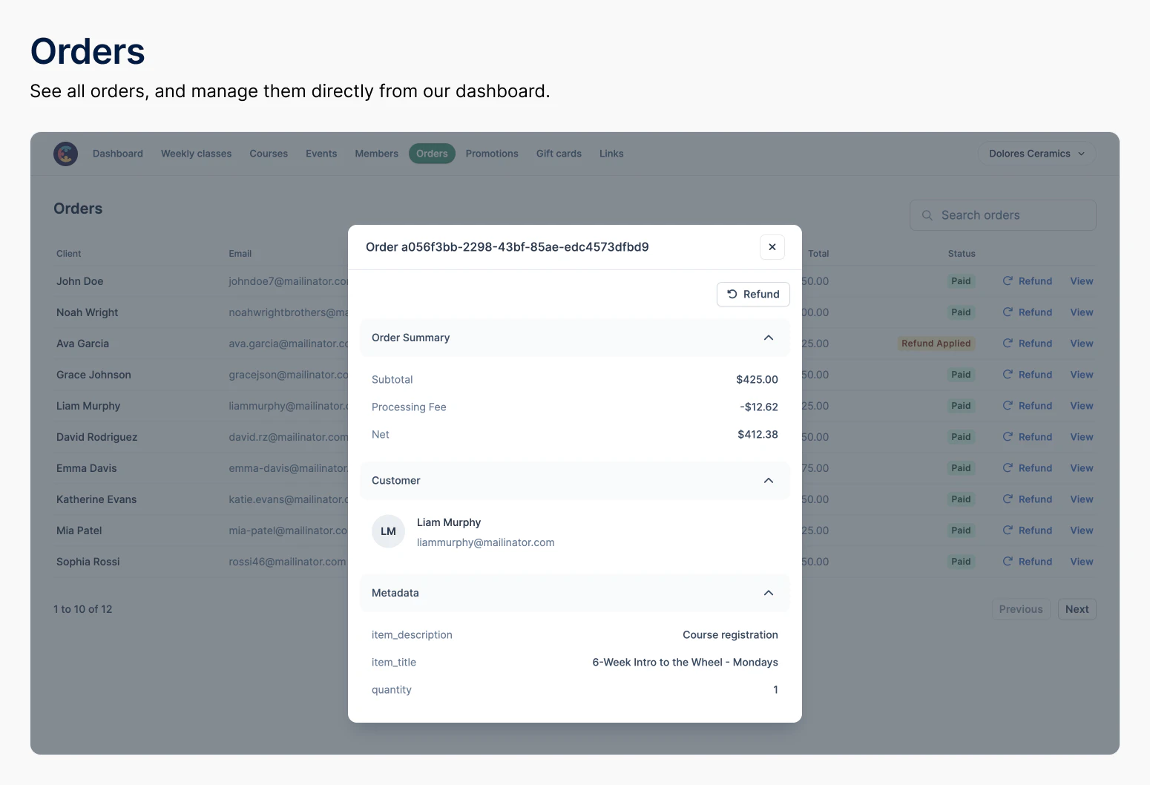Click refund icon for Emma Davis's order
1150x785 pixels.
pos(1008,468)
